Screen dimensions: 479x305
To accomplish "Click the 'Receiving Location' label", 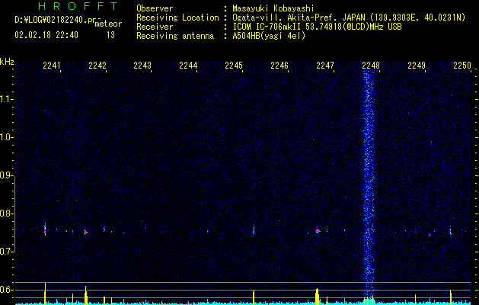I will click(x=177, y=18).
